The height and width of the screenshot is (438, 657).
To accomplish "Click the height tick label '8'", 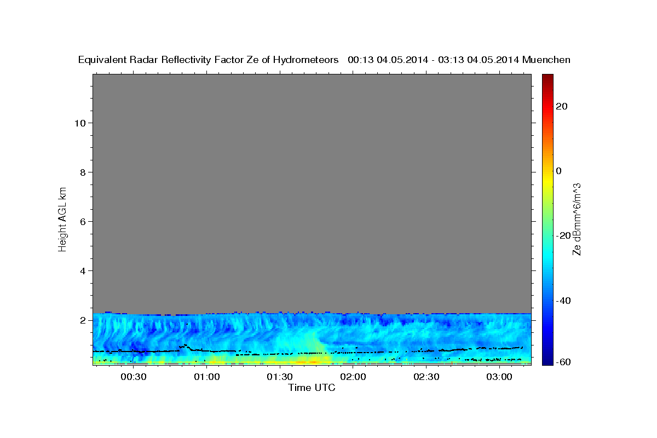I will [83, 172].
